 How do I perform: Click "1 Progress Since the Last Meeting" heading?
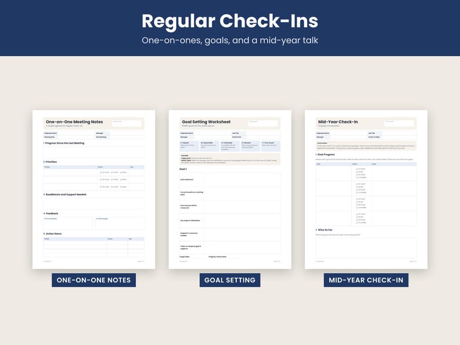64,143
